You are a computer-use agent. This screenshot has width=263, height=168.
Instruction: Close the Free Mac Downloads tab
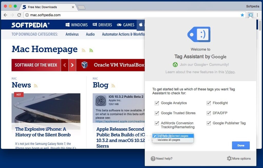click(73, 7)
